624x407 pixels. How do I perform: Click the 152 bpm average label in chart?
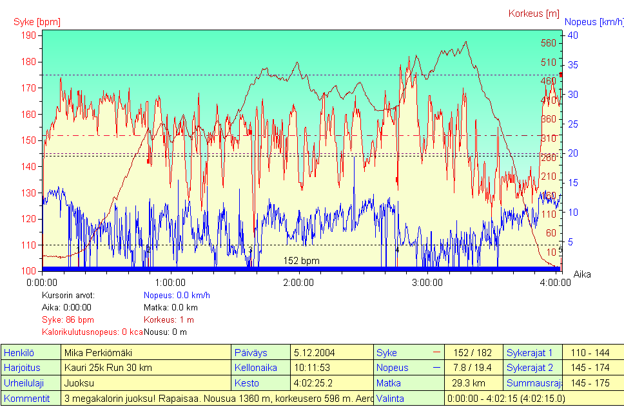coord(301,261)
